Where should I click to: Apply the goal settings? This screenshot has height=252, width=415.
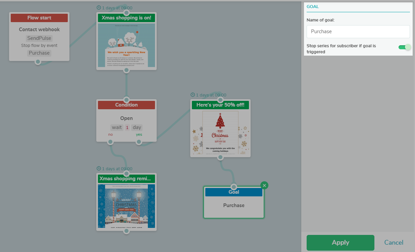341,243
